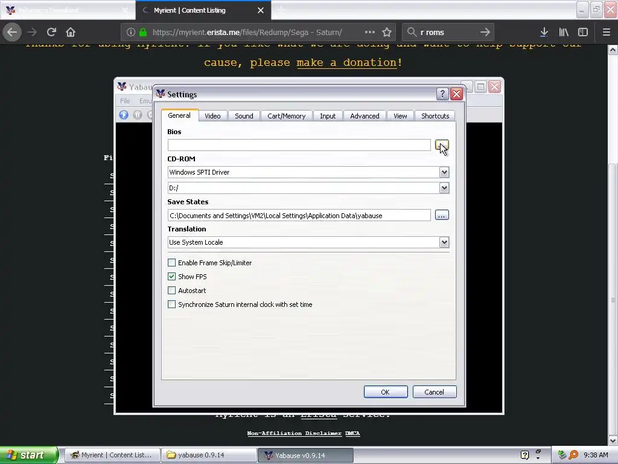Toggle the Autostart checkbox
The image size is (618, 464).
(171, 291)
